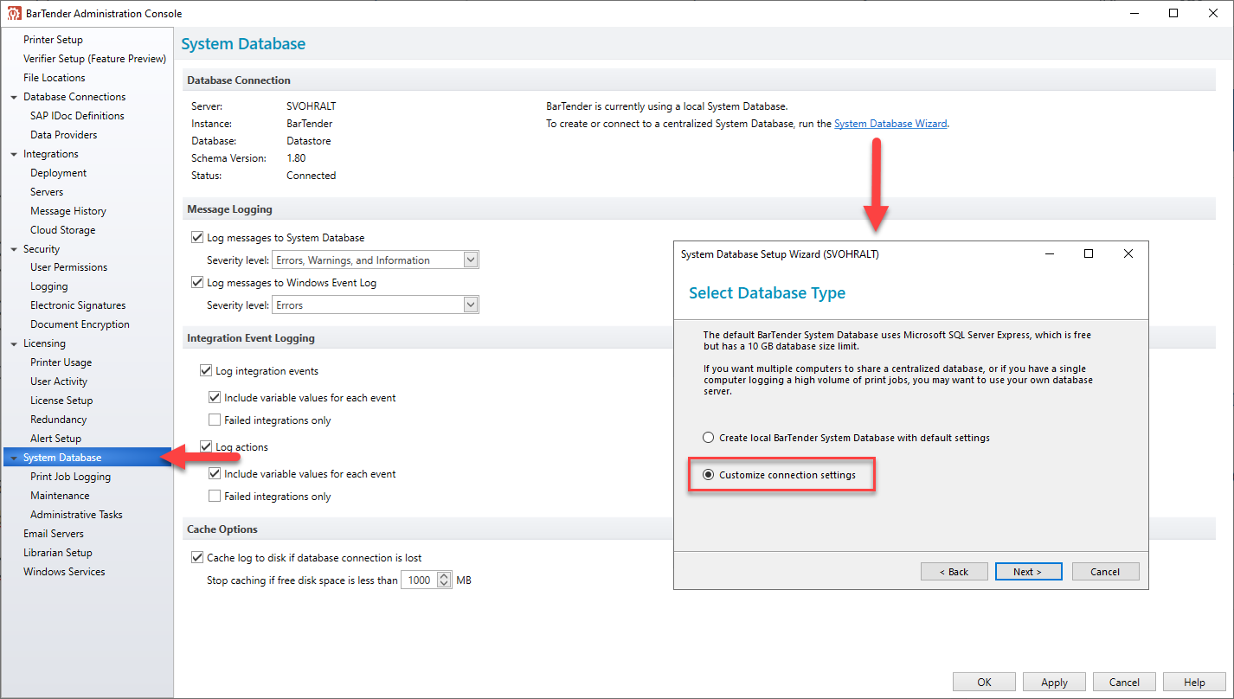Open License Setup

61,401
